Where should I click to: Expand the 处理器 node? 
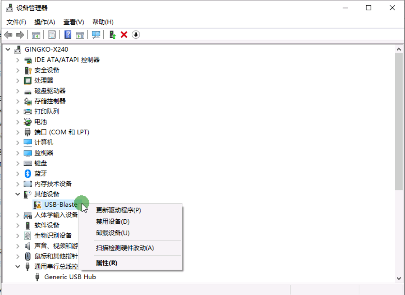pos(18,80)
